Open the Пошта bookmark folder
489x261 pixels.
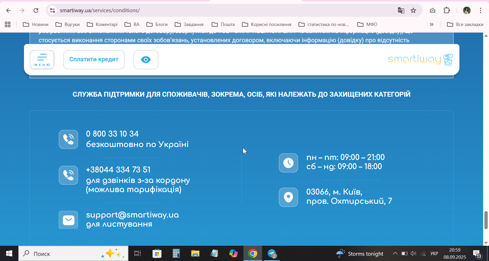pos(223,24)
